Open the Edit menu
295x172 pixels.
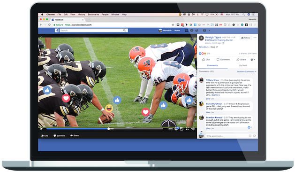coord(66,14)
